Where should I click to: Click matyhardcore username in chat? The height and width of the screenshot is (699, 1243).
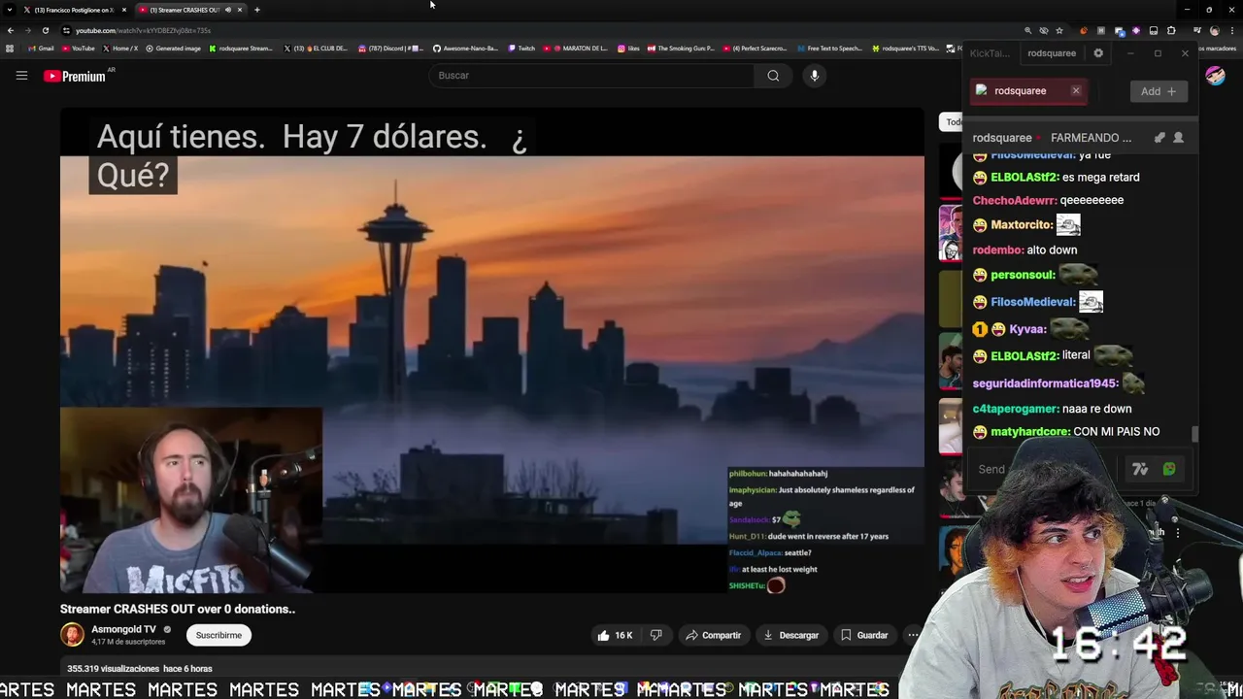(x=1030, y=432)
